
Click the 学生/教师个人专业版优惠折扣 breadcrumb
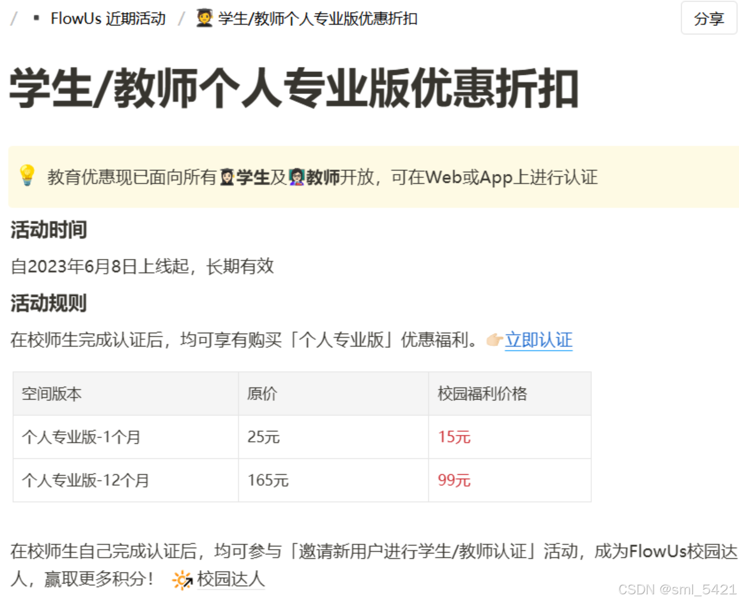318,19
